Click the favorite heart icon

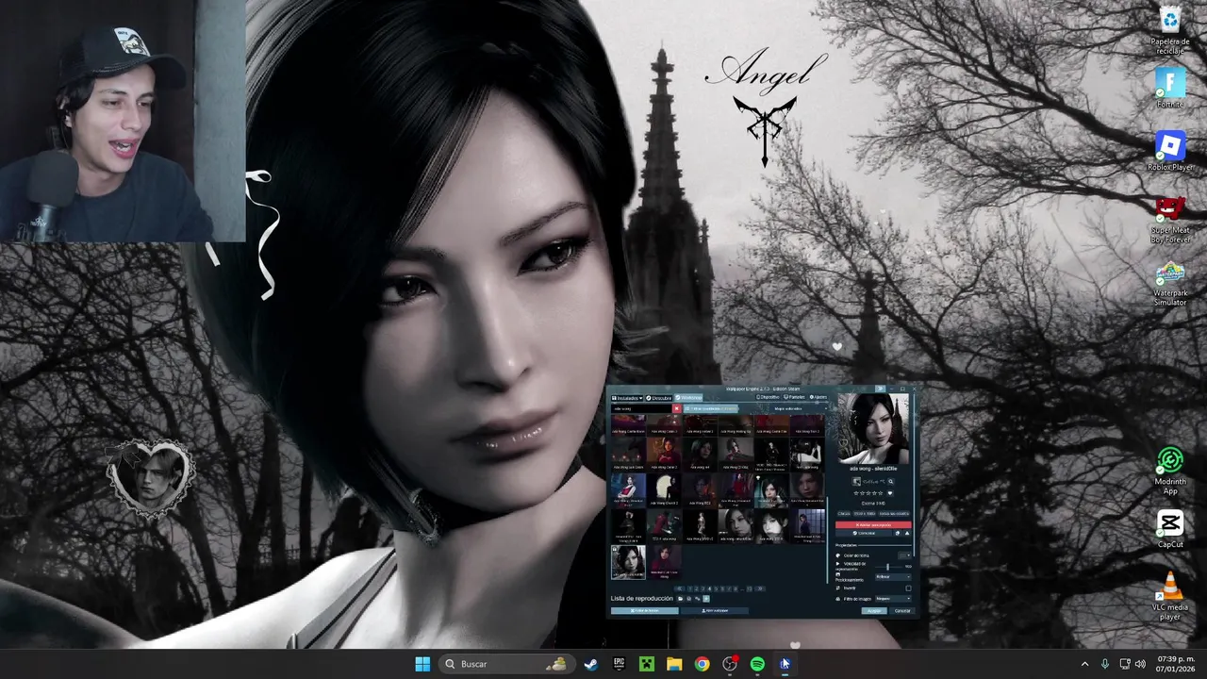890,493
